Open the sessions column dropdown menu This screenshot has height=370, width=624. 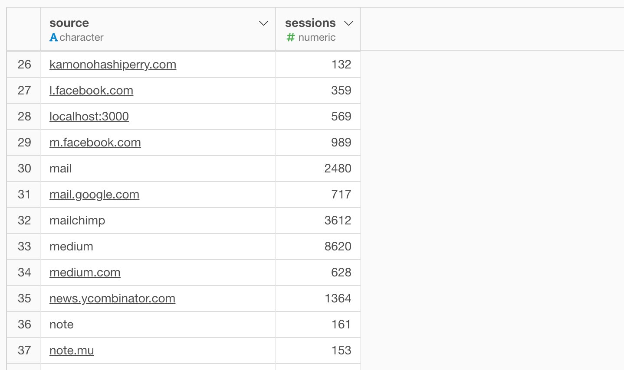348,23
